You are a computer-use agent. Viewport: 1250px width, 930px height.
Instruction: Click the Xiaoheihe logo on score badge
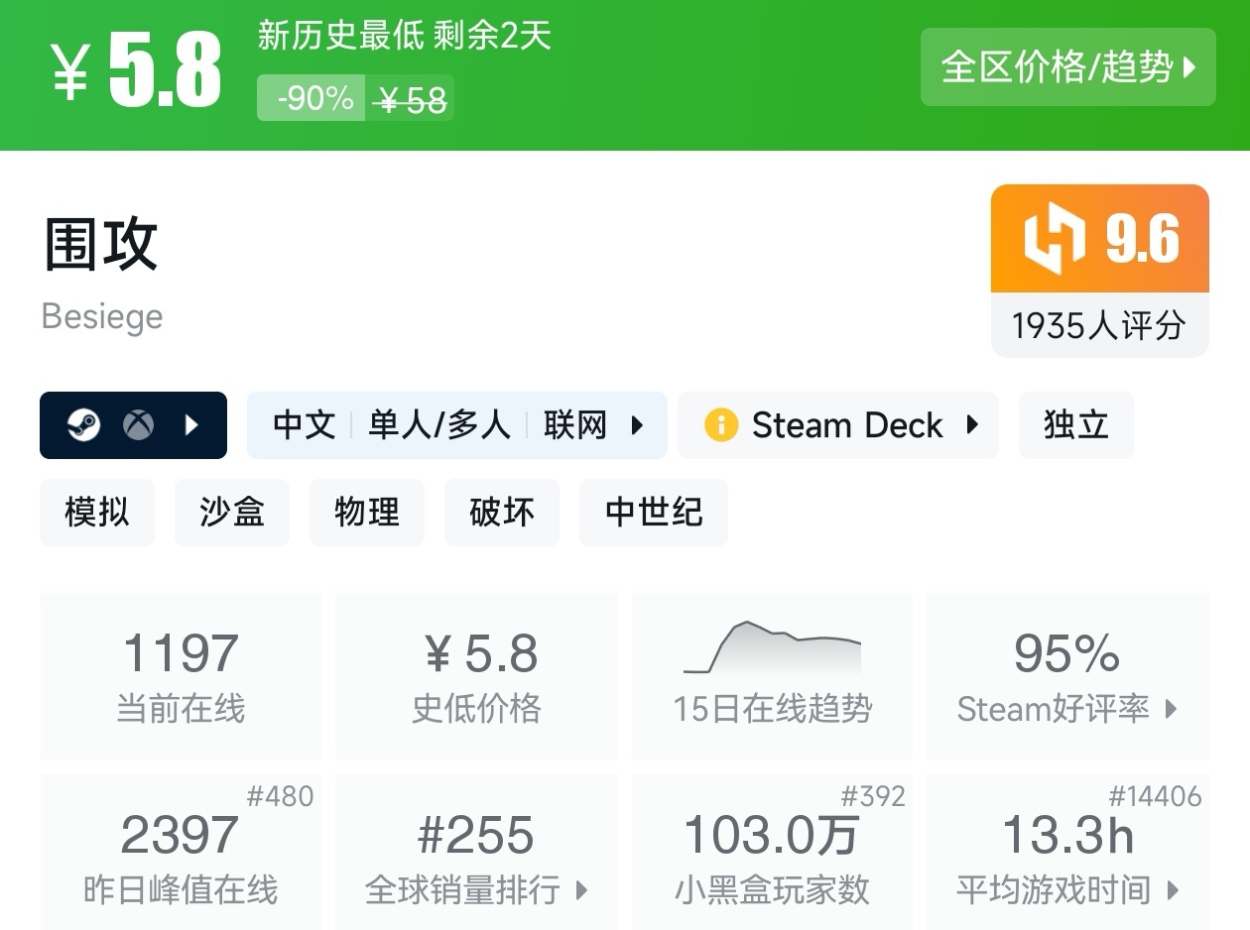(x=1054, y=239)
